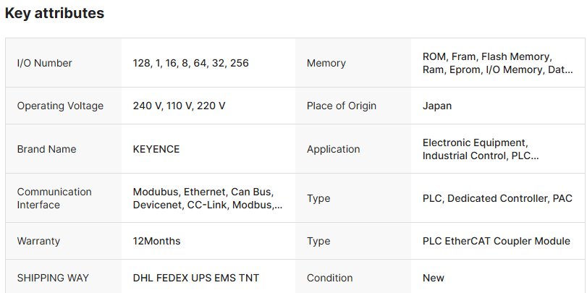587x293 pixels.
Task: Click the truncated Electronic Equipment application value
Action: 481,149
